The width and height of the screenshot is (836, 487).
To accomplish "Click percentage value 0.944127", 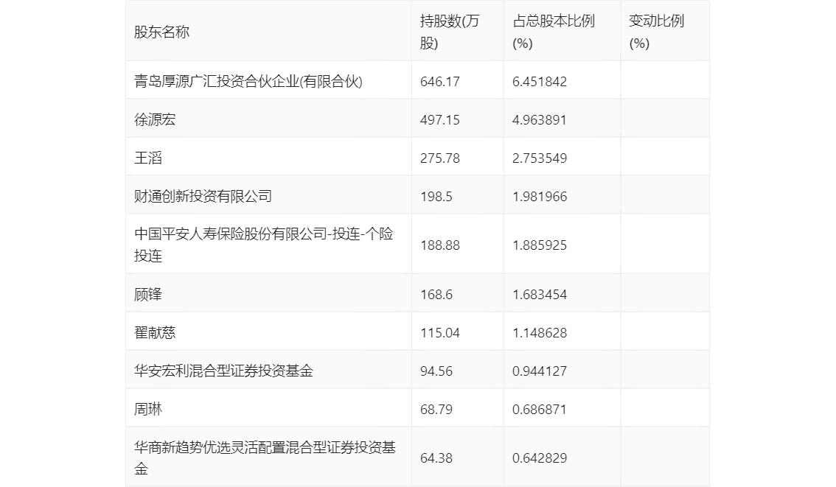I will 540,371.
